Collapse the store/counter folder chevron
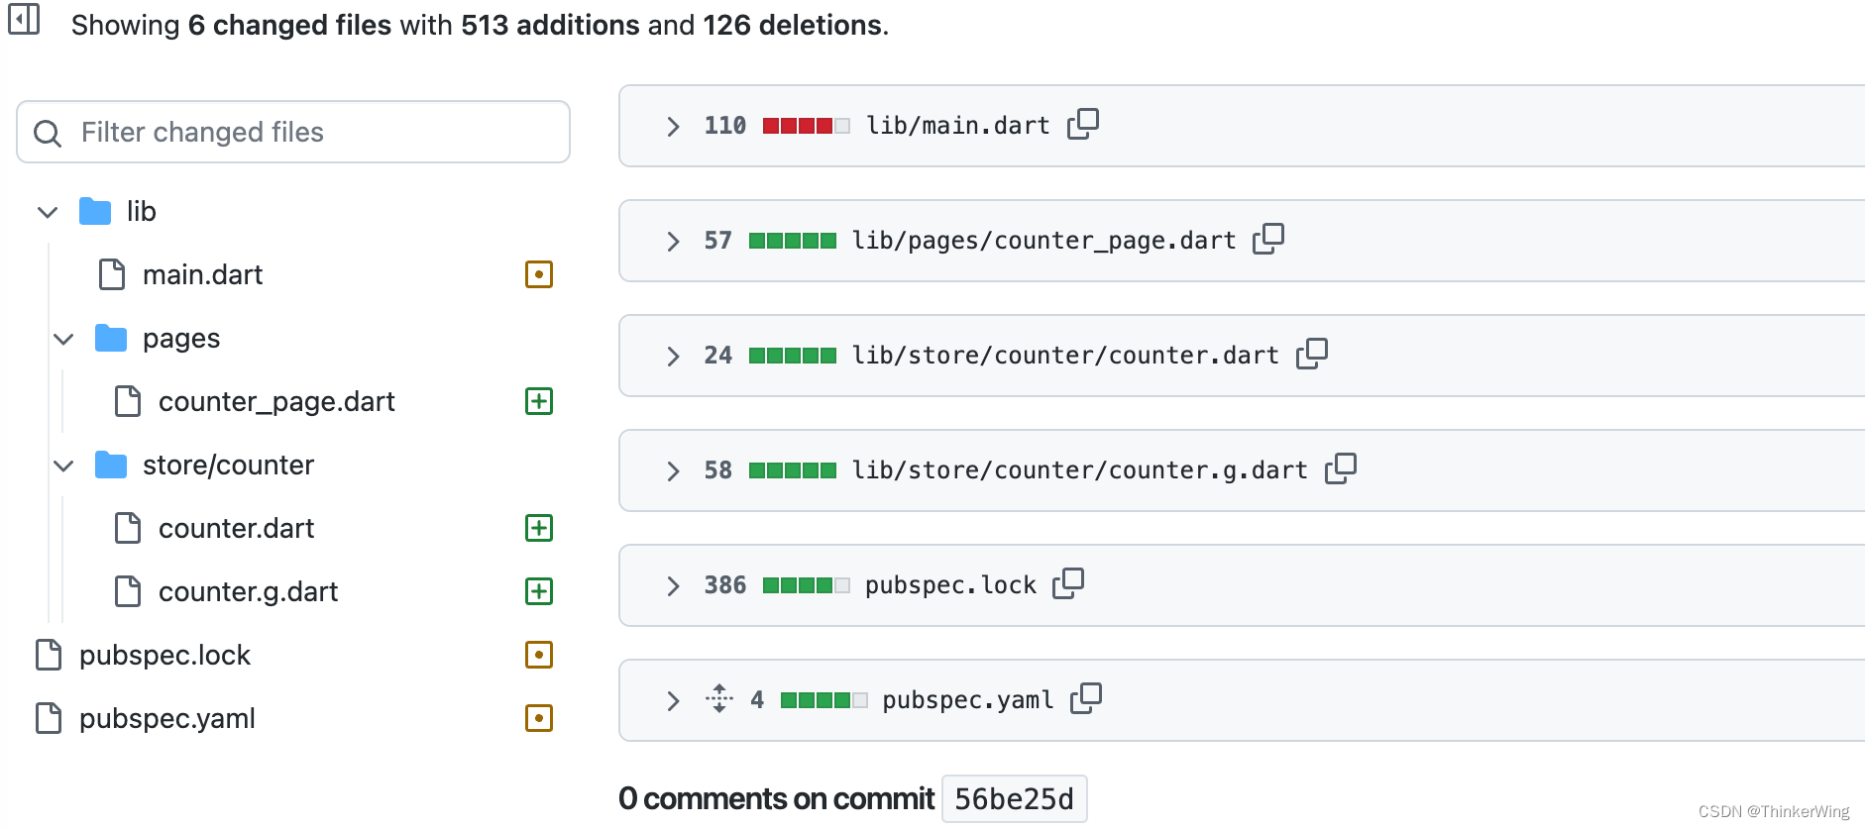 click(x=63, y=466)
